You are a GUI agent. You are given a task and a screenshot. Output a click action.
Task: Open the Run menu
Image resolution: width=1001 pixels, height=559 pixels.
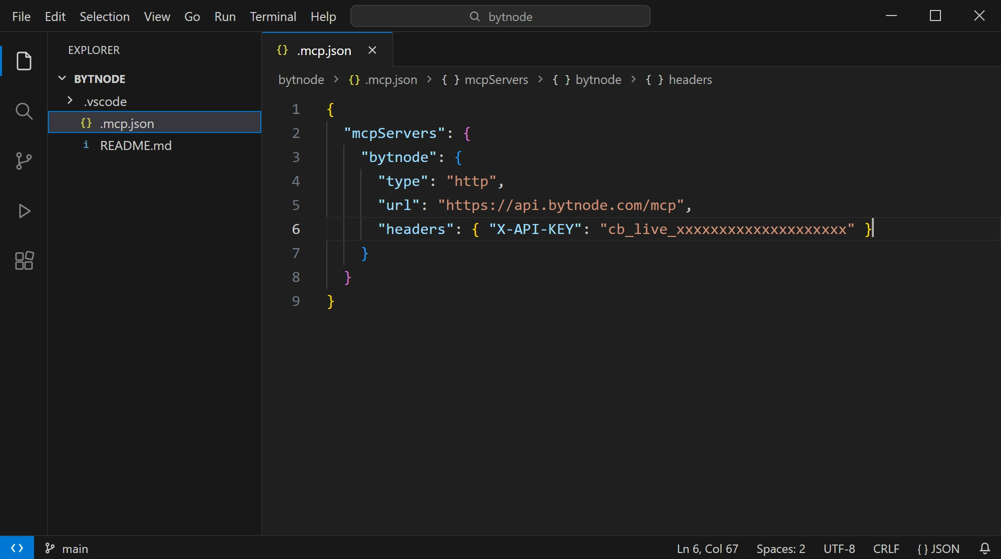point(225,16)
